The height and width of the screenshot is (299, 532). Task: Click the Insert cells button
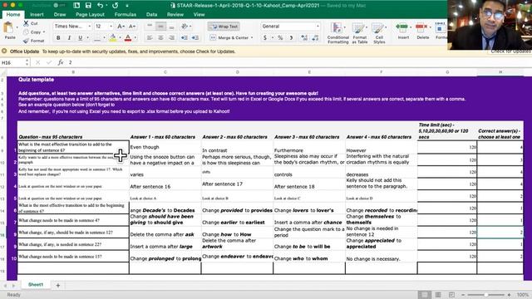(402, 31)
